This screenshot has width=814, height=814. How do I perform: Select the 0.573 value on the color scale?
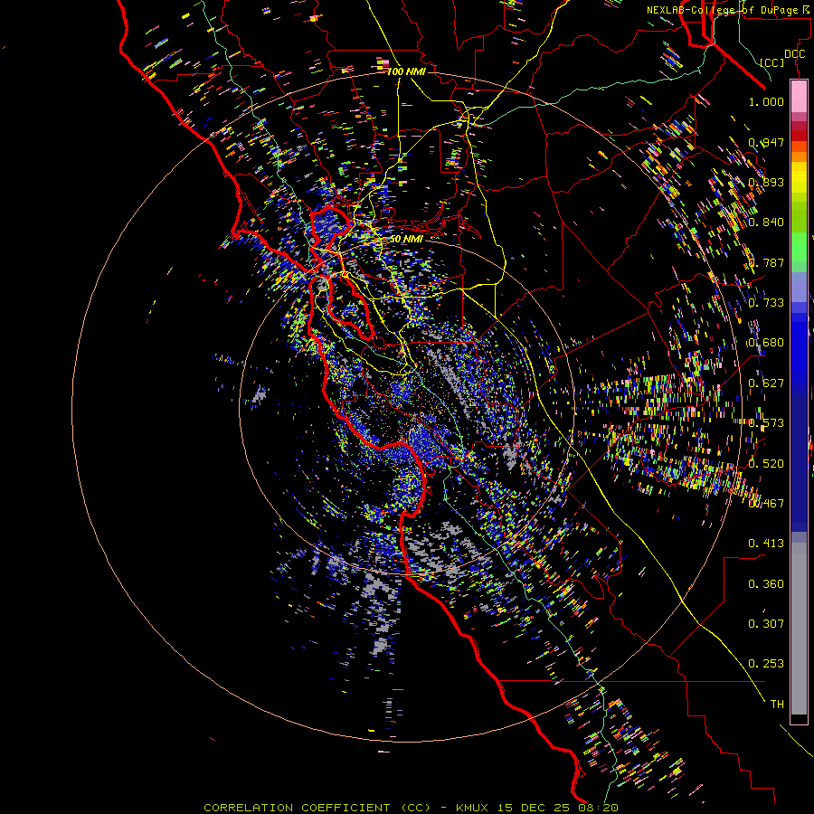pos(766,423)
